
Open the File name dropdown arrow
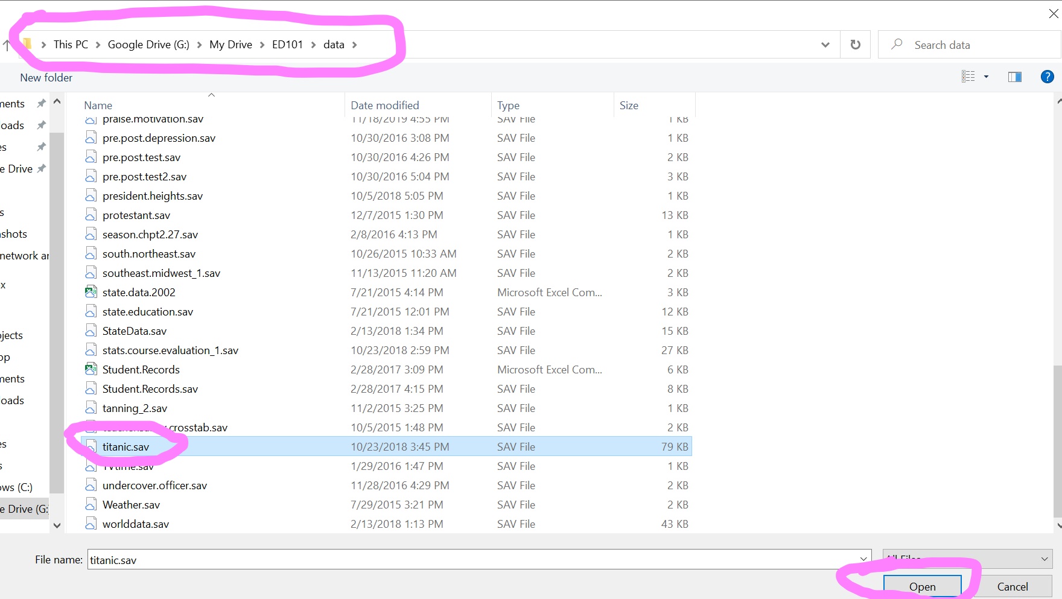click(x=863, y=559)
